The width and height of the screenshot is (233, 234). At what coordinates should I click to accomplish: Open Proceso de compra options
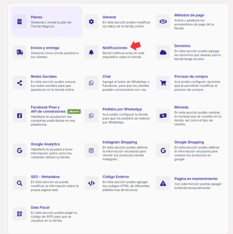point(191,76)
